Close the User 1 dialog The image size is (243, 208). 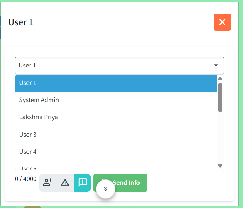pyautogui.click(x=222, y=22)
